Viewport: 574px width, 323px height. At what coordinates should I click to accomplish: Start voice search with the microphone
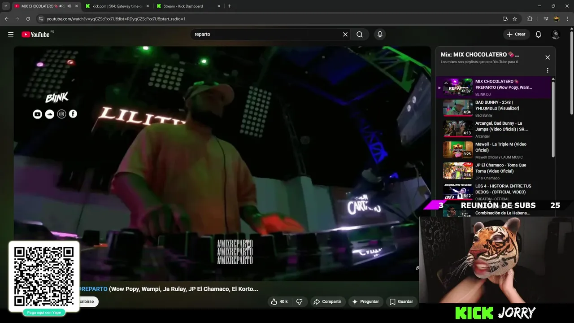(x=380, y=35)
